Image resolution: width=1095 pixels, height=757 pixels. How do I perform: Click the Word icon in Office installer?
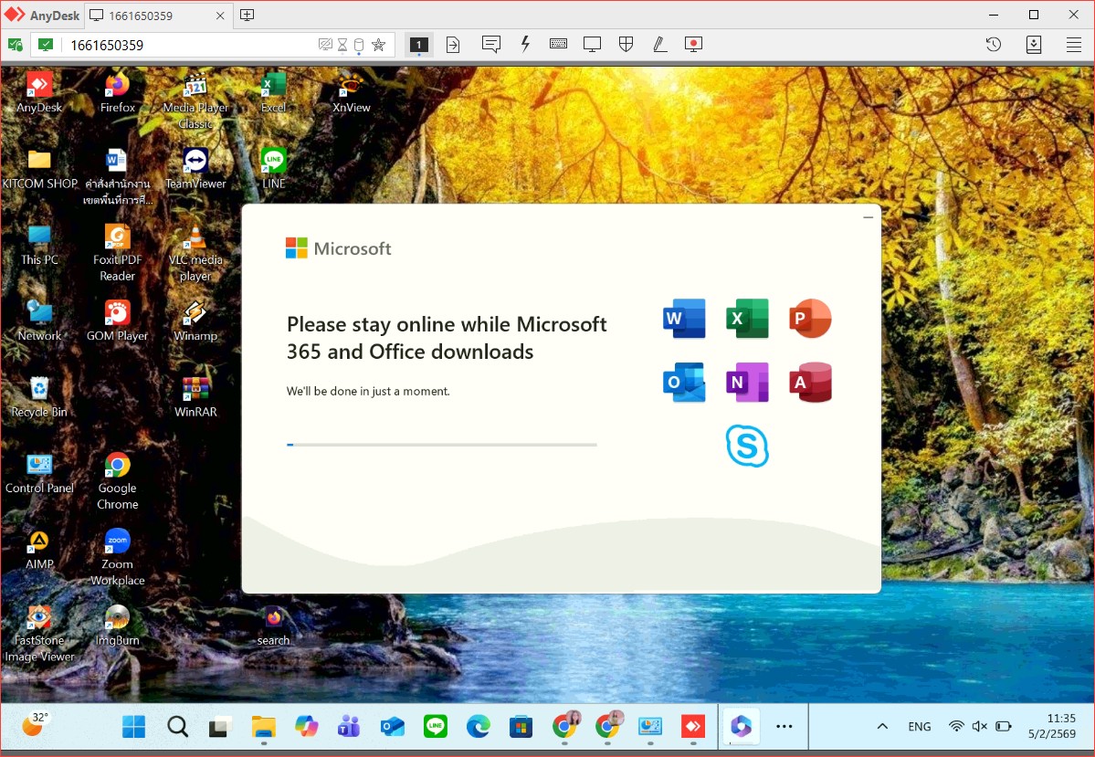tap(684, 319)
